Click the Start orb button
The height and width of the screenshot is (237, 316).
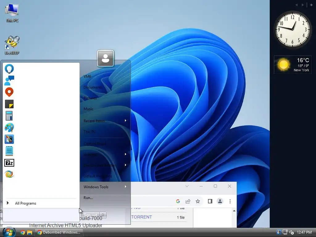point(9,232)
